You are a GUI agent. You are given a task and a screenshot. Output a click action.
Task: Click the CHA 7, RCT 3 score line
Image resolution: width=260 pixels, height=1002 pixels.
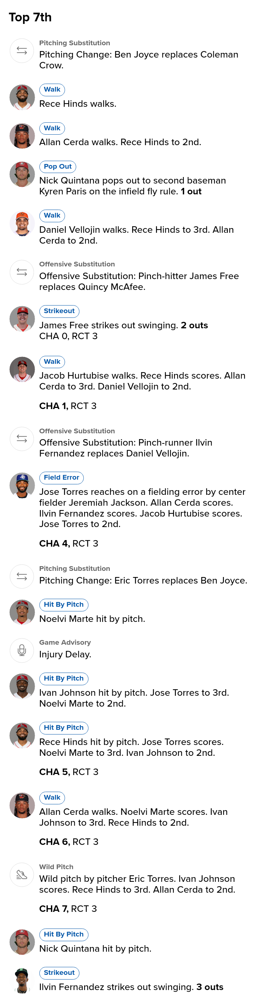click(x=68, y=908)
